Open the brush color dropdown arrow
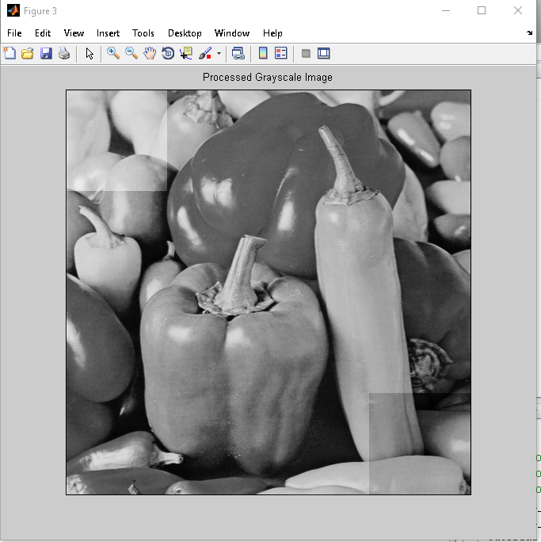This screenshot has height=542, width=541. pyautogui.click(x=219, y=54)
